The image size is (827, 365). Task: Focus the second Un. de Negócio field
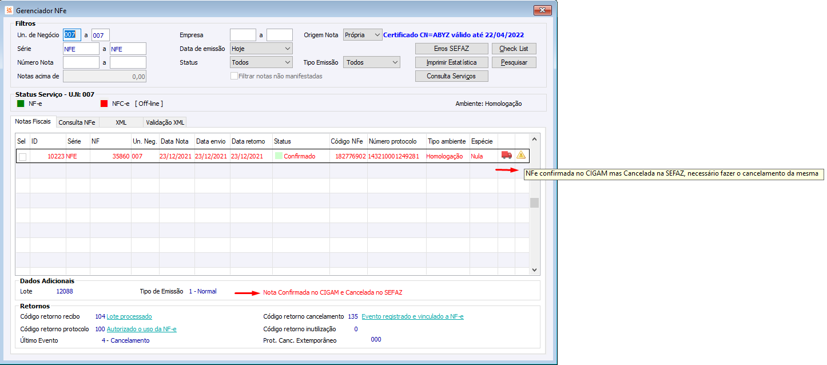[x=100, y=35]
